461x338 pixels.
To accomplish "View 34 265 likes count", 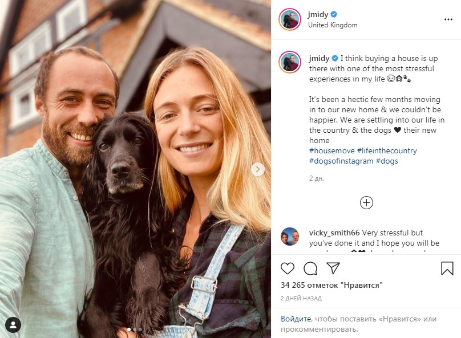I will point(331,285).
